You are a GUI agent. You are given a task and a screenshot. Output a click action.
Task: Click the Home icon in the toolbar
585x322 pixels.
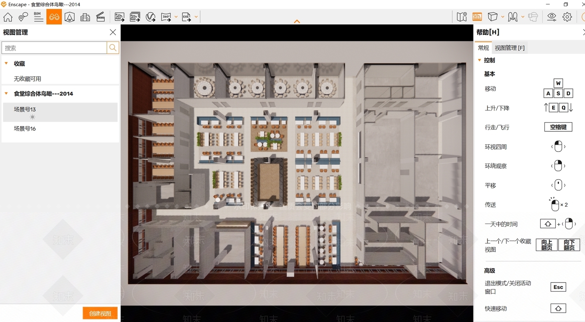[x=8, y=17]
